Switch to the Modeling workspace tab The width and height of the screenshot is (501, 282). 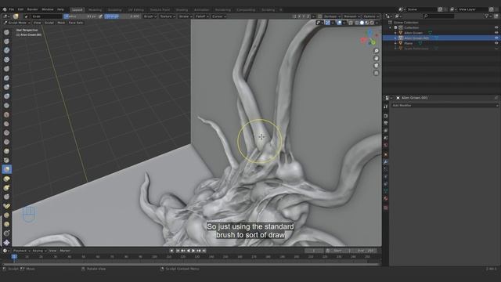[x=95, y=10]
